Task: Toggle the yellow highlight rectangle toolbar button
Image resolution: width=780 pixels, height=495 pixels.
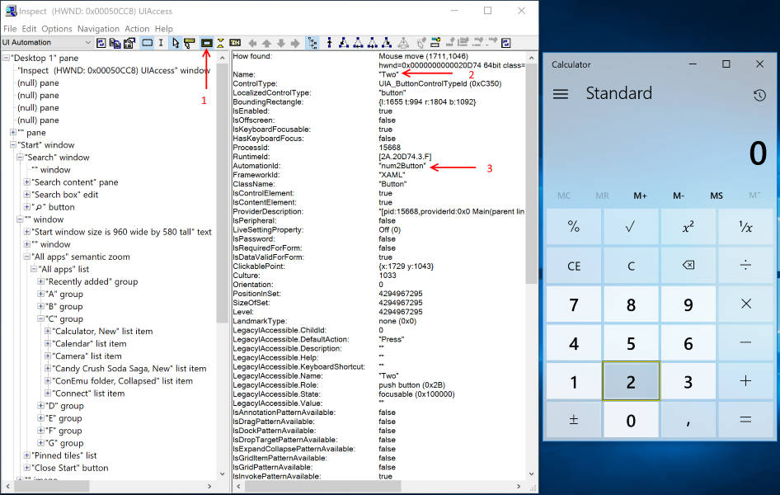Action: click(206, 43)
